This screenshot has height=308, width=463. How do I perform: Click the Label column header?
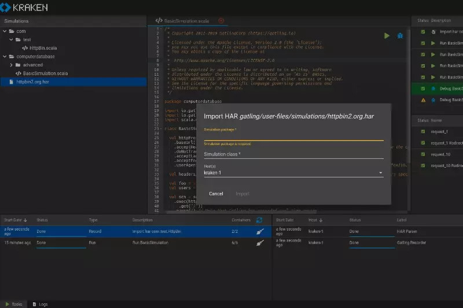point(401,220)
